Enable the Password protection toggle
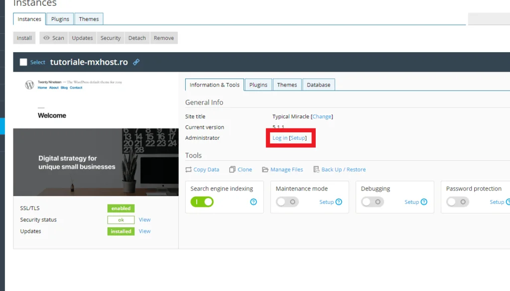510x291 pixels. [x=458, y=202]
